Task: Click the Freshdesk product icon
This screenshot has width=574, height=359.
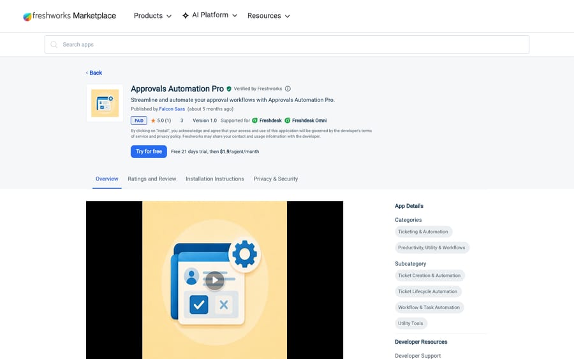Action: [254, 121]
